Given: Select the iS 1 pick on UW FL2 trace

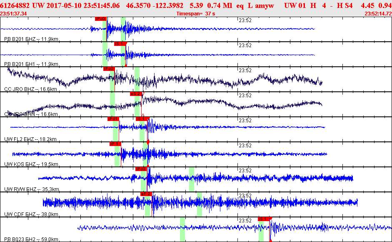Looking at the screenshot, I should pos(141,119).
